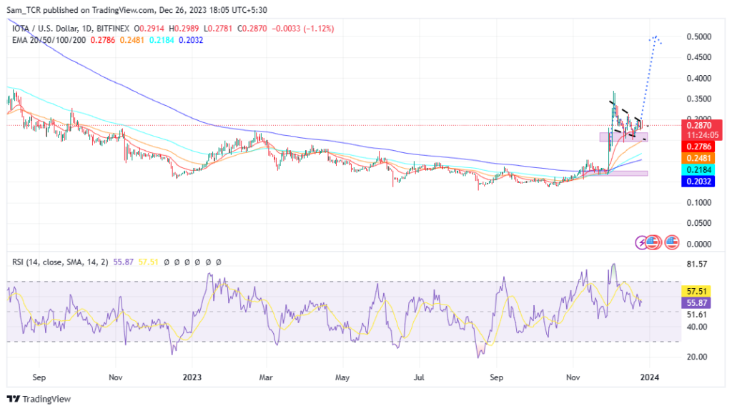Click the low value L0.2781 in the header
The image size is (732, 411).
218,29
